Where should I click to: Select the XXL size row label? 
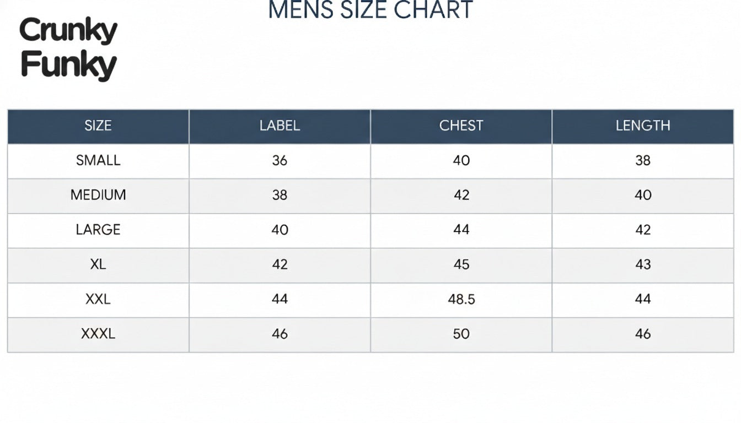[x=98, y=300]
